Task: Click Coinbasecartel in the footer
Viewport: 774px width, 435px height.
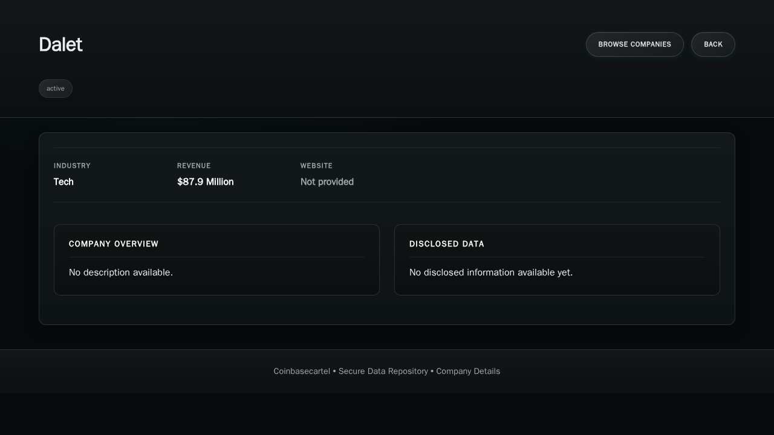Action: tap(302, 372)
